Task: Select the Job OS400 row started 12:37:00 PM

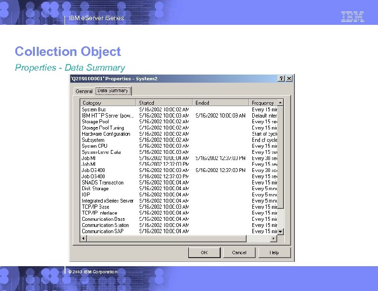Action: pyautogui.click(x=179, y=176)
